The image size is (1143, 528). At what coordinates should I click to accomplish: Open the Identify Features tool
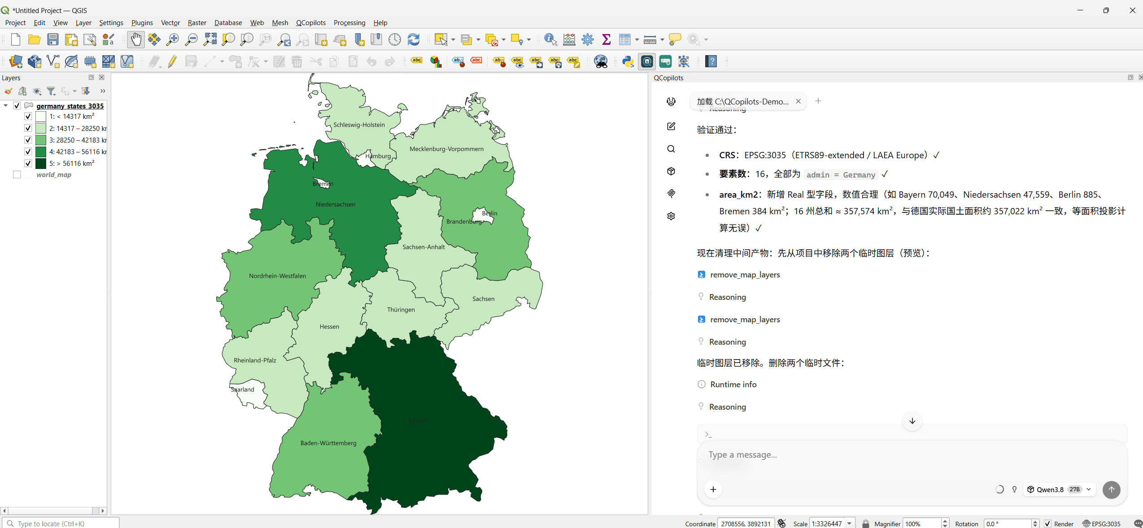point(550,40)
